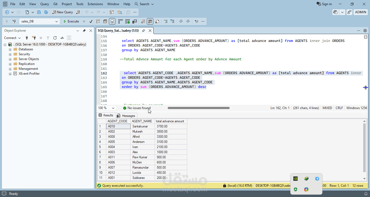Screen dimensions: 370x197
Task: Toggle Include Actual Execution Plan button
Action: click(120, 21)
